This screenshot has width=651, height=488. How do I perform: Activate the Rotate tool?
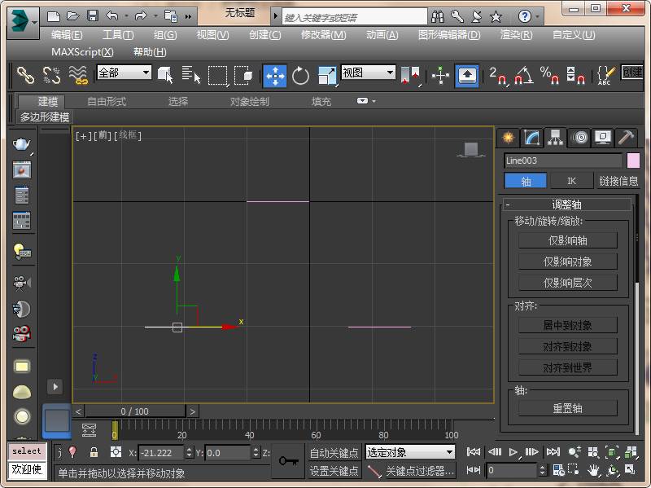pyautogui.click(x=301, y=76)
